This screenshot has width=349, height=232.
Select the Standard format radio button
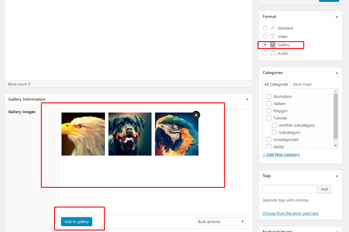point(265,28)
